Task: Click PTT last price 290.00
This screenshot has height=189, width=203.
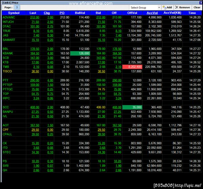Action: point(35,80)
